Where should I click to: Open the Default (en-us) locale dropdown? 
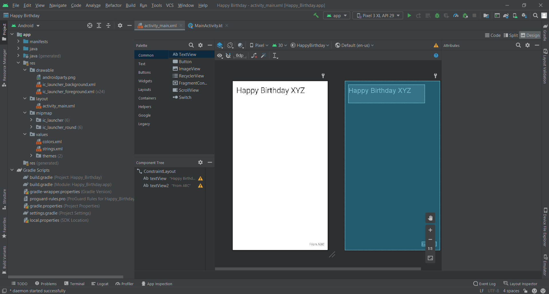[354, 45]
